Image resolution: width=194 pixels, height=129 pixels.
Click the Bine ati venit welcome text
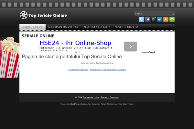point(97,63)
